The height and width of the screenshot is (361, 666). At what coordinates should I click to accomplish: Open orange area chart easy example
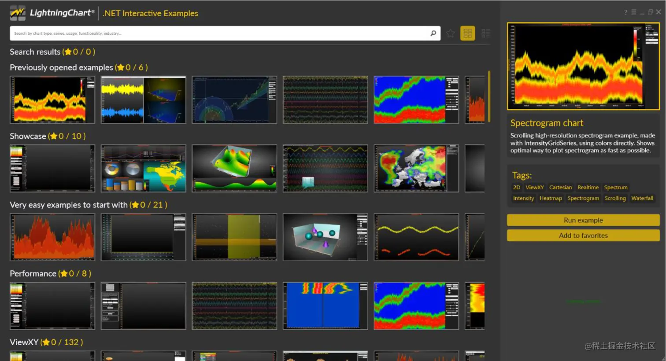(x=52, y=237)
